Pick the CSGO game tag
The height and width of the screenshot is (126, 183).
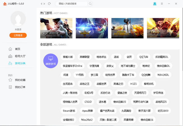click(x=88, y=102)
